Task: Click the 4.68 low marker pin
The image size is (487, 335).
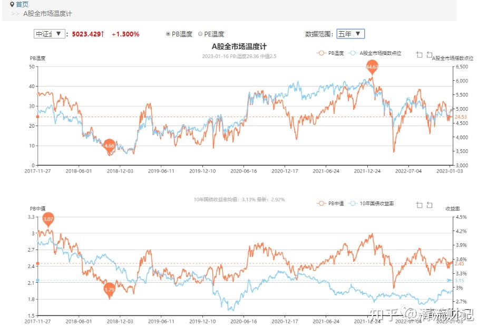Action: tap(109, 145)
